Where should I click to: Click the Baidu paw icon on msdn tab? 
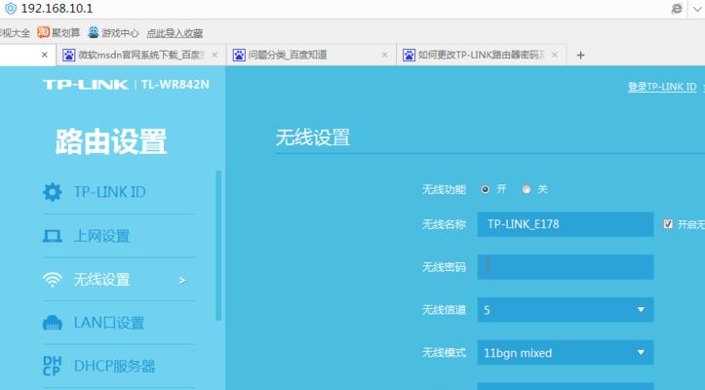coord(69,55)
